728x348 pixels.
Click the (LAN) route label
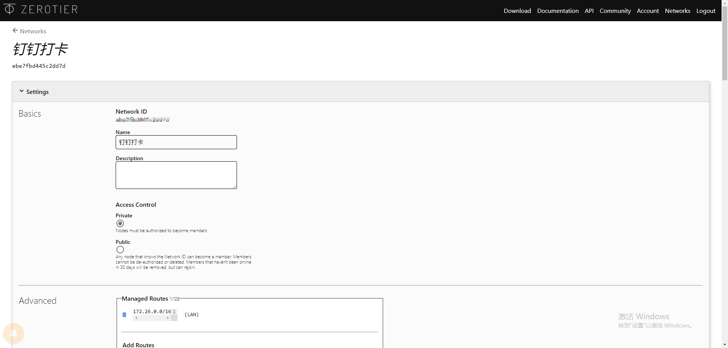191,315
